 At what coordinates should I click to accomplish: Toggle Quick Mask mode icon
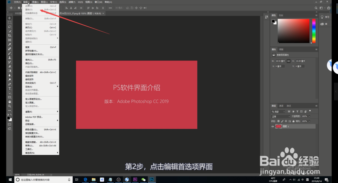[x=9, y=125]
